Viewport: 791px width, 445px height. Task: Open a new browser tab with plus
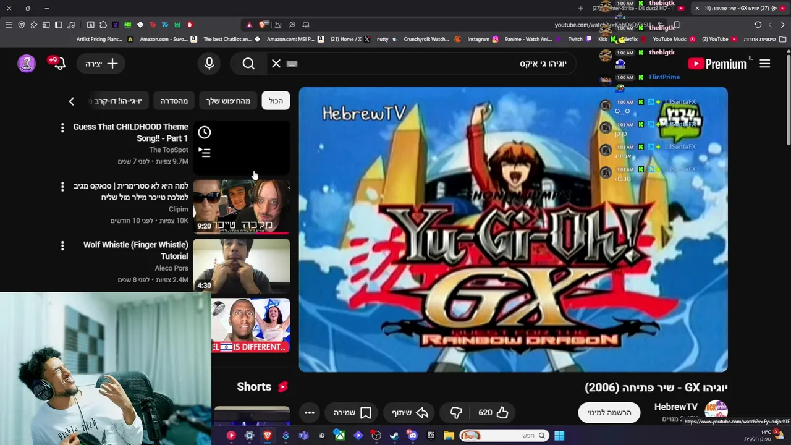pyautogui.click(x=580, y=8)
